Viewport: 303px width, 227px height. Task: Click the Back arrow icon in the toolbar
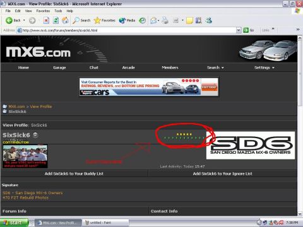click(x=9, y=20)
